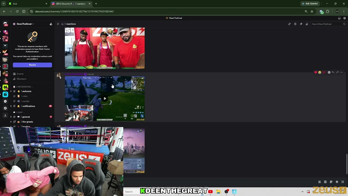Reload the page
The image size is (348, 196).
click(x=17, y=11)
